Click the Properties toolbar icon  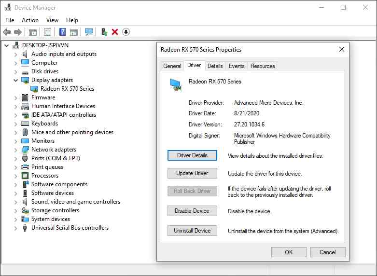tap(48, 32)
